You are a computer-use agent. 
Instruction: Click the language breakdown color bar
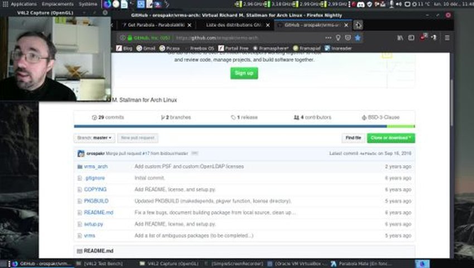(244, 126)
